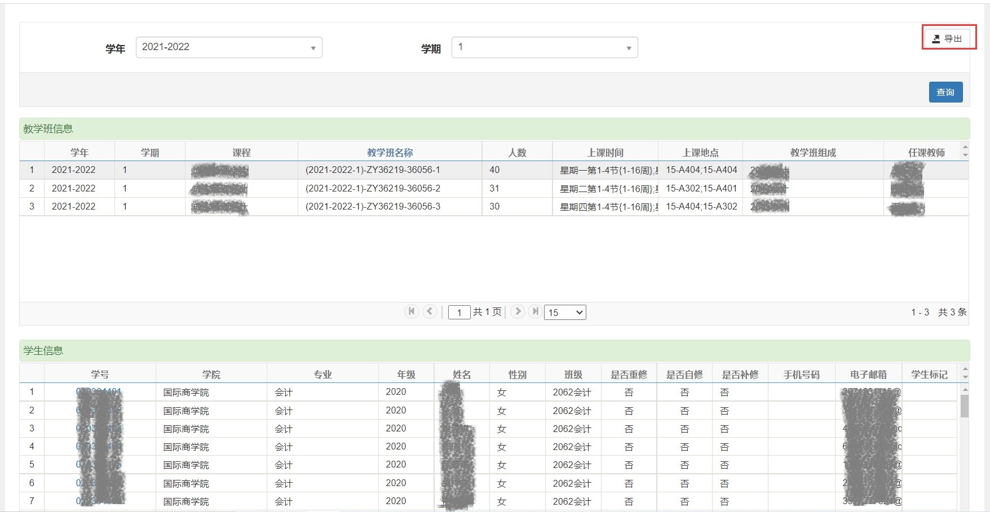Sort by 教学班名称 column header
Screen dimensions: 990x512
pyautogui.click(x=390, y=153)
